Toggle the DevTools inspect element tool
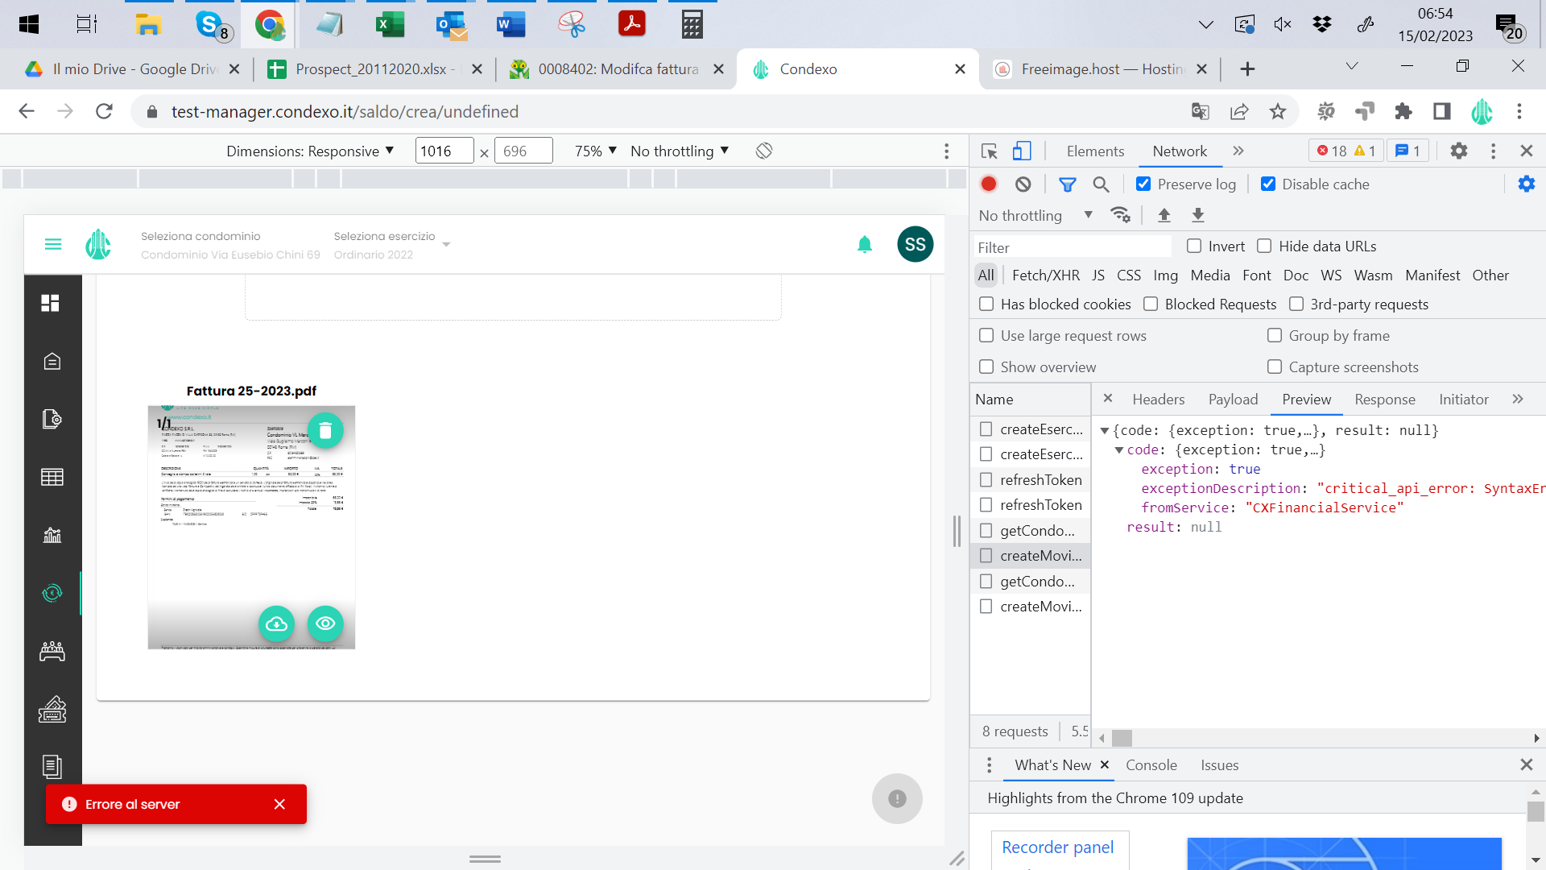This screenshot has width=1546, height=870. [990, 151]
